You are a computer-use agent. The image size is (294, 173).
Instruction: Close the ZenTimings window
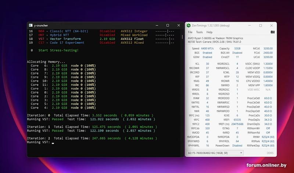pyautogui.click(x=271, y=25)
